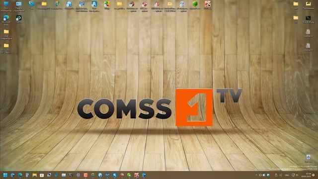
Task: Select the lower desktop.ini file icon
Action: pyautogui.click(x=308, y=46)
